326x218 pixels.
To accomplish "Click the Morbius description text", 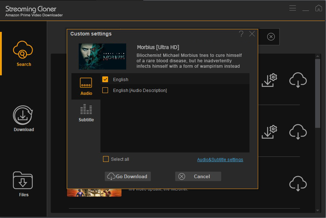I will [x=189, y=60].
